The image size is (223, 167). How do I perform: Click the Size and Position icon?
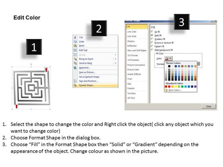[75, 81]
